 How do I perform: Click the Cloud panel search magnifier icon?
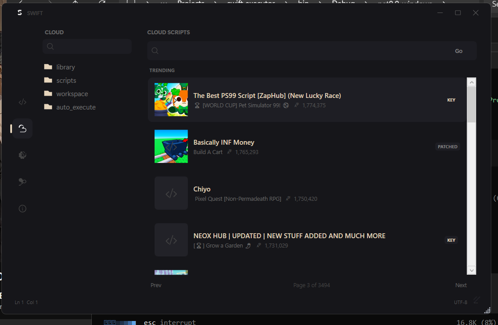[x=50, y=46]
